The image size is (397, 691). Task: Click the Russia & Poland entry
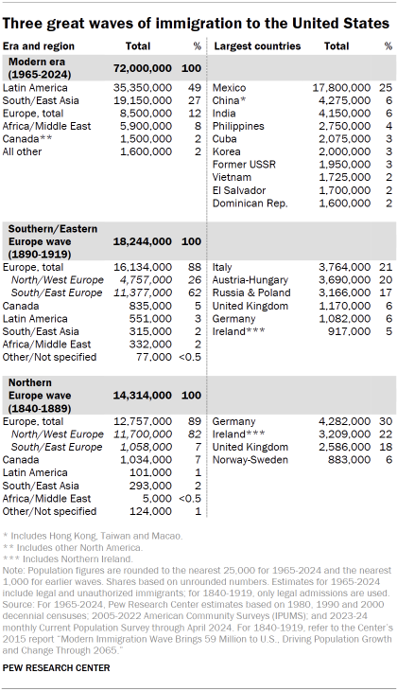point(251,292)
